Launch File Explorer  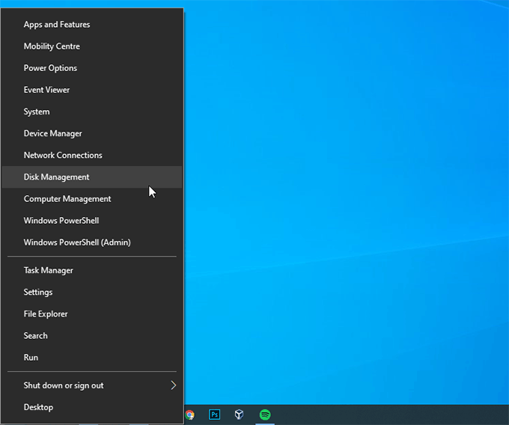[x=46, y=314]
